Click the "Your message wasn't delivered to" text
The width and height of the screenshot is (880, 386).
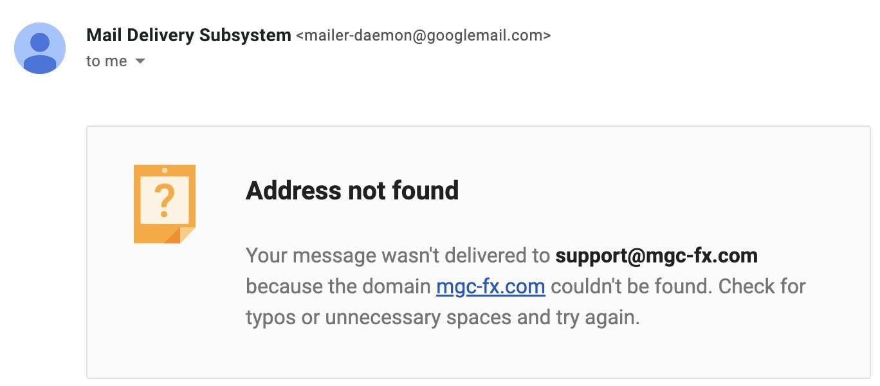coord(398,256)
